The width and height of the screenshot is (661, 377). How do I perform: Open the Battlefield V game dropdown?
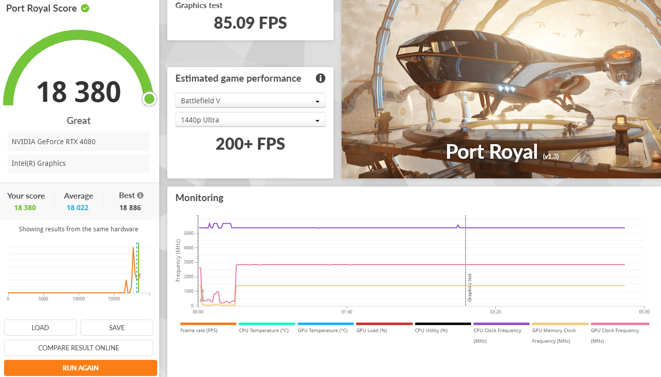(x=250, y=100)
